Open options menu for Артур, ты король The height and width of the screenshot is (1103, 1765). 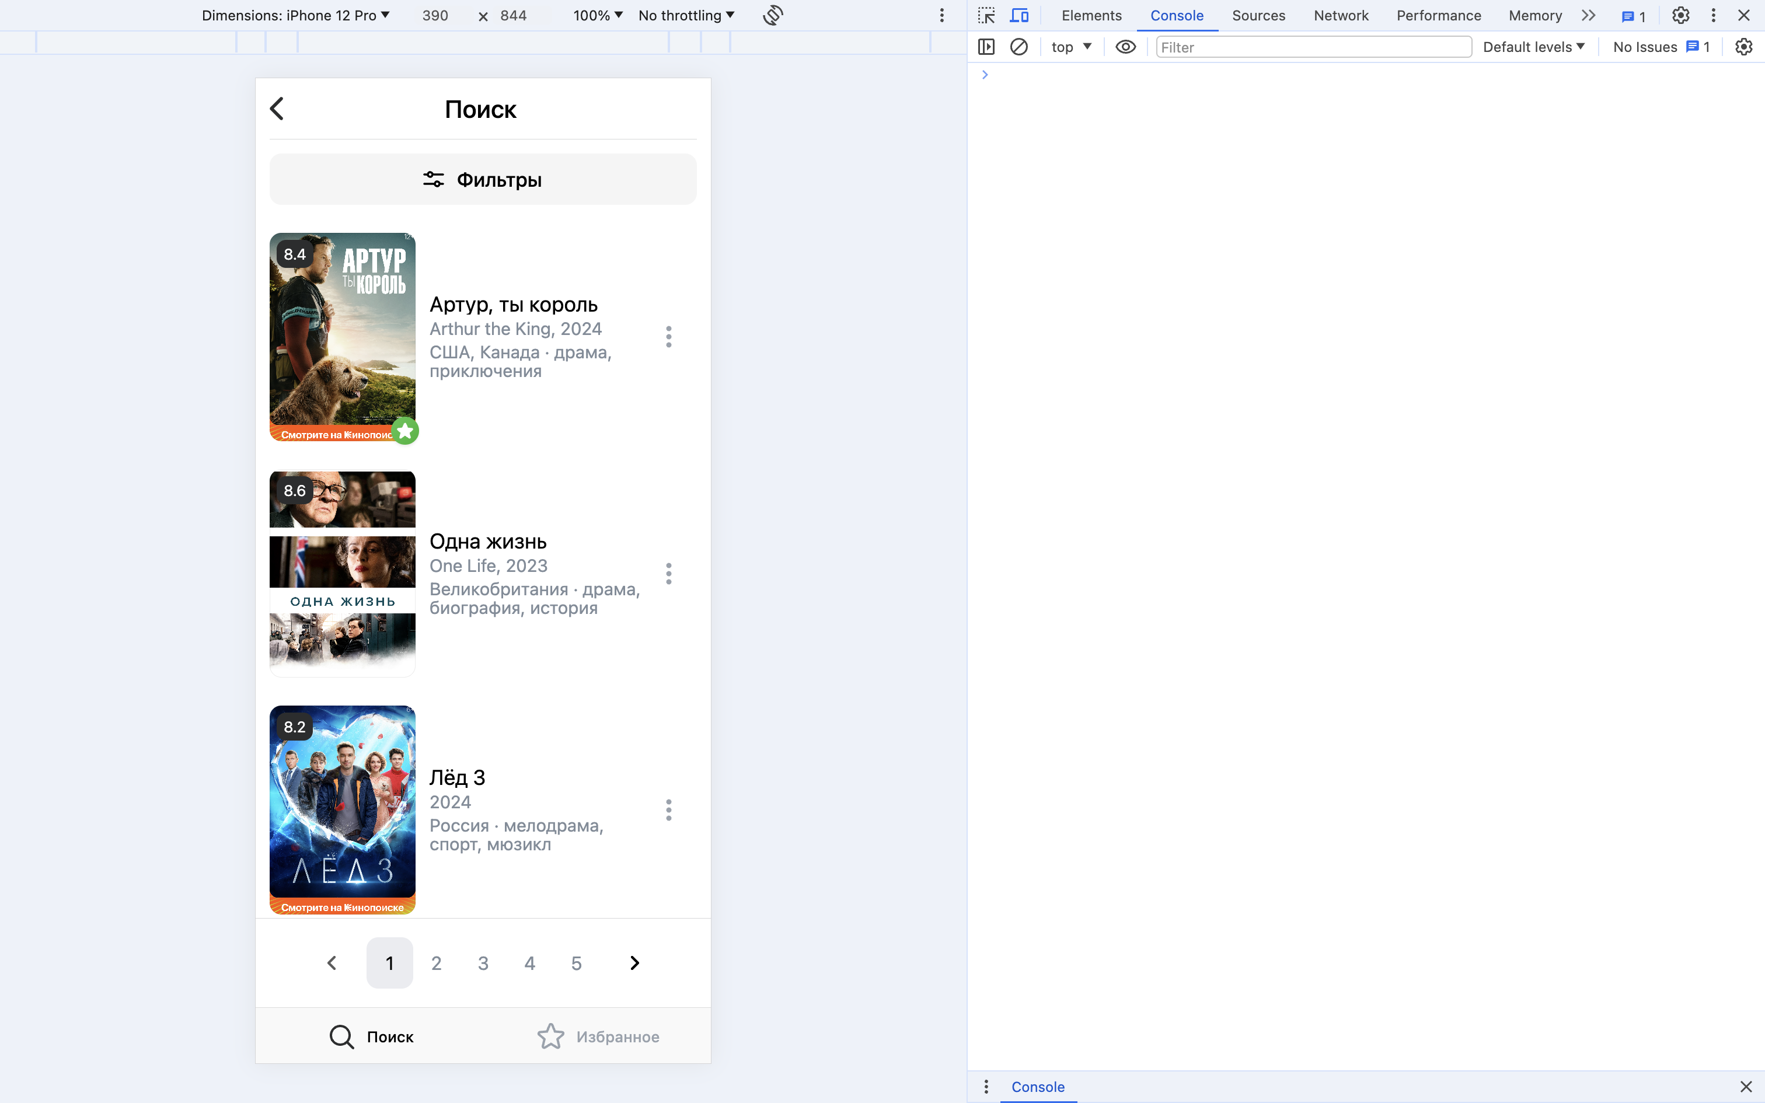(x=668, y=337)
